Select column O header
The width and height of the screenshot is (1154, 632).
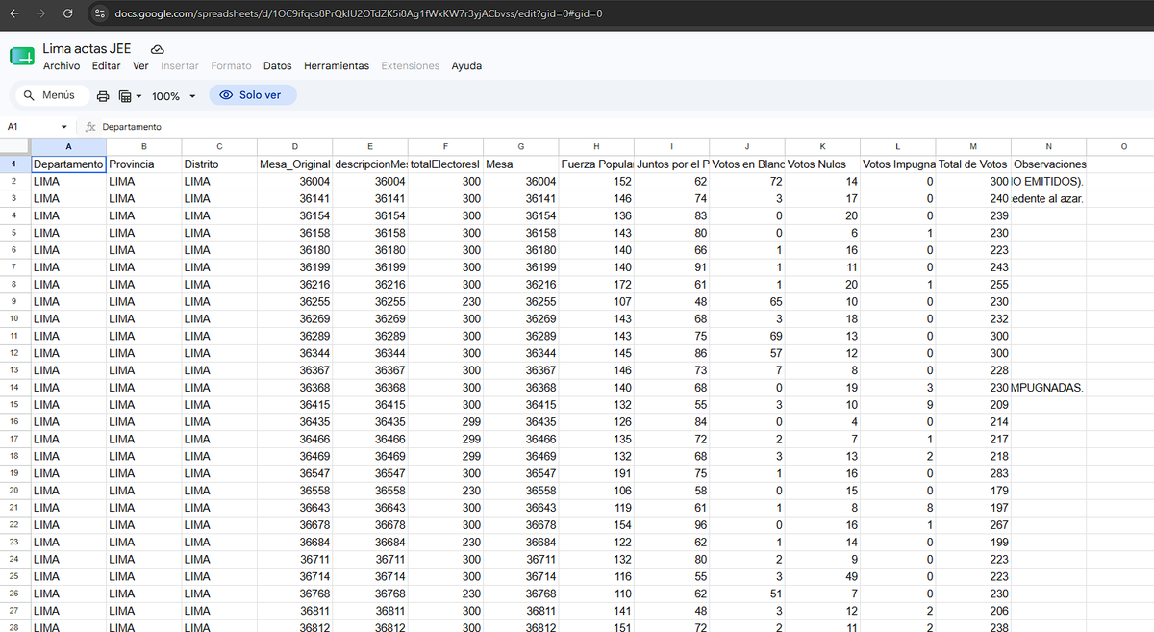point(1123,146)
